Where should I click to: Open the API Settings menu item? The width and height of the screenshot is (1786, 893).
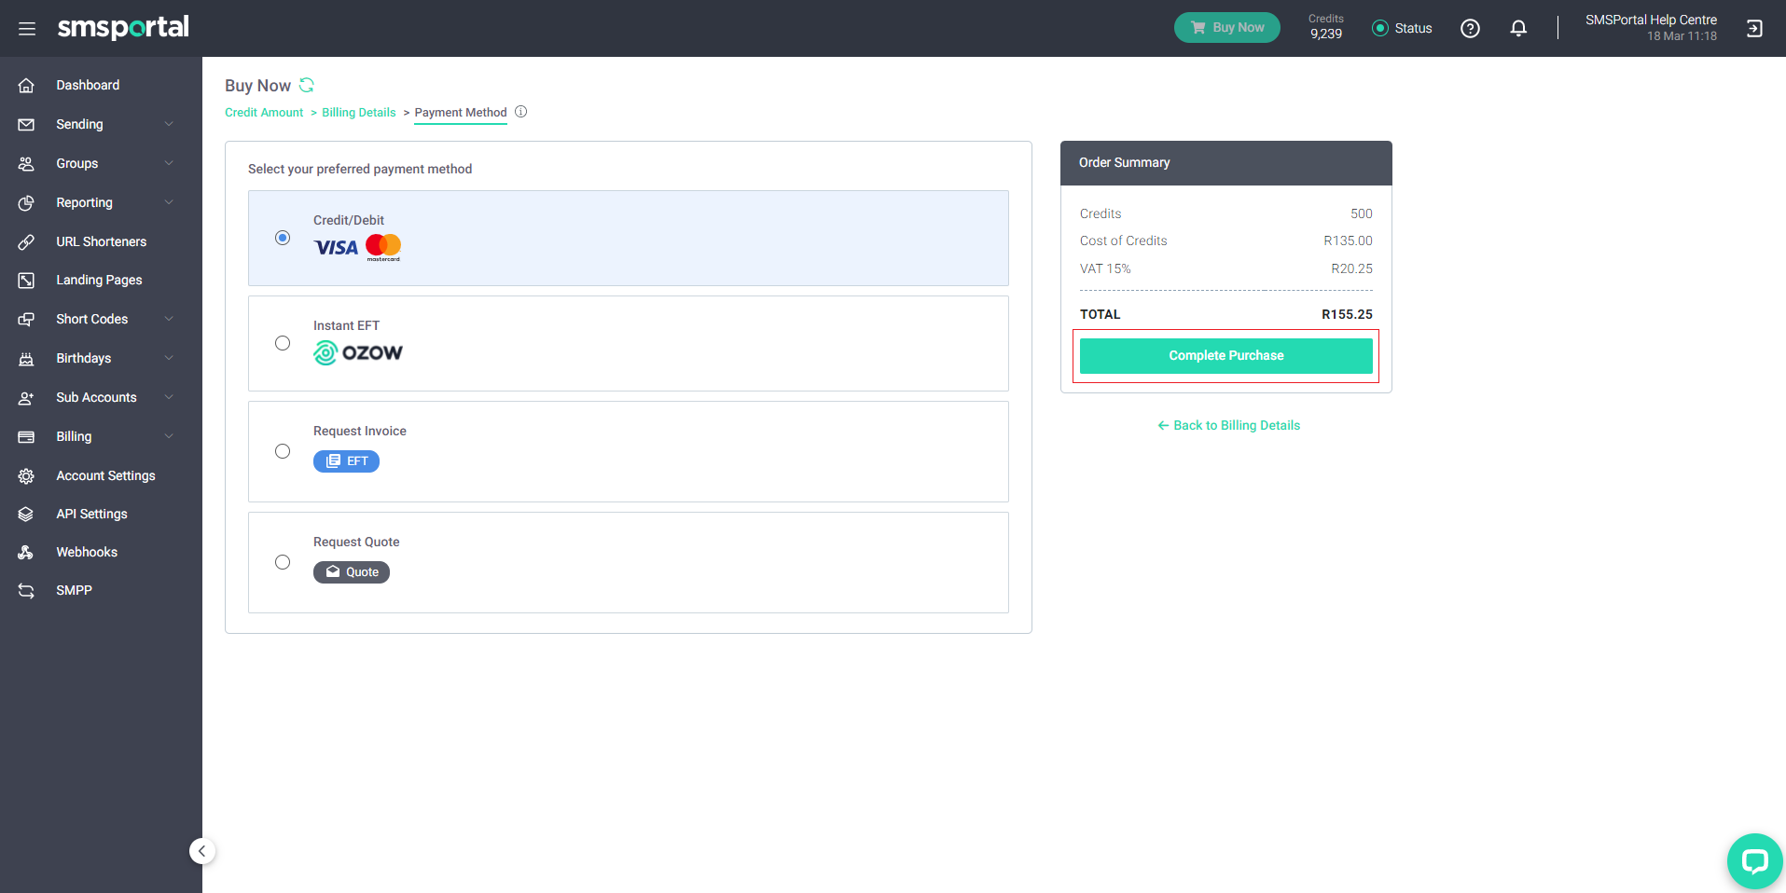[91, 514]
